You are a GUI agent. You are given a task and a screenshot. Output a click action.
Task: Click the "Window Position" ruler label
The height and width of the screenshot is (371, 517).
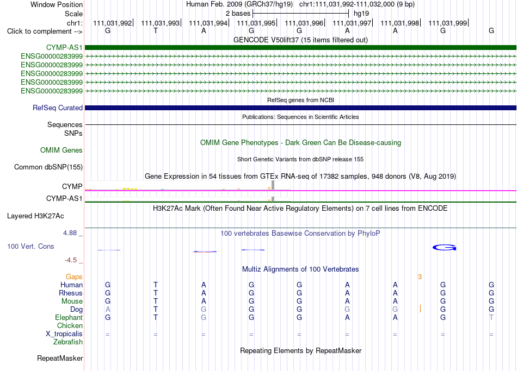point(57,4)
